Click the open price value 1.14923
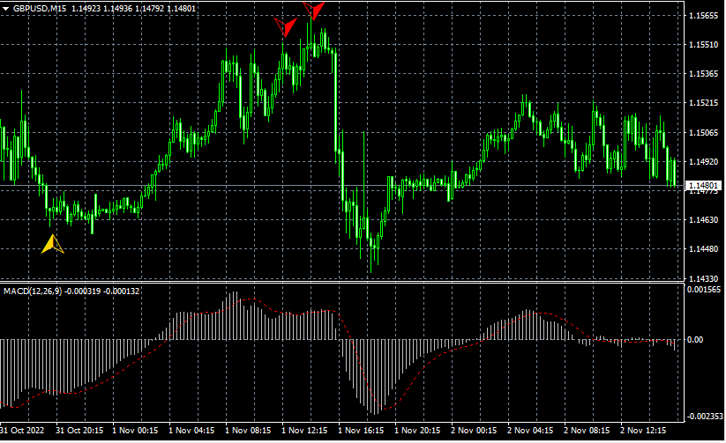This screenshot has height=443, width=726. tap(86, 8)
